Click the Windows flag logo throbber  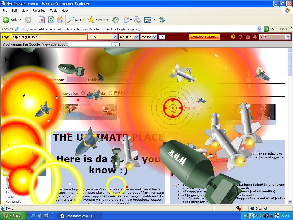point(287,11)
